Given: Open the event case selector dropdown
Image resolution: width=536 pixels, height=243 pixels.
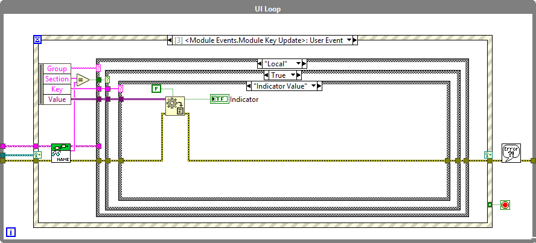Looking at the screenshot, I should tap(349, 40).
